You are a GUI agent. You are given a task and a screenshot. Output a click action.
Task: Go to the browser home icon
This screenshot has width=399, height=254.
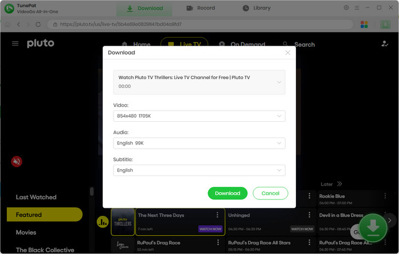coord(7,24)
